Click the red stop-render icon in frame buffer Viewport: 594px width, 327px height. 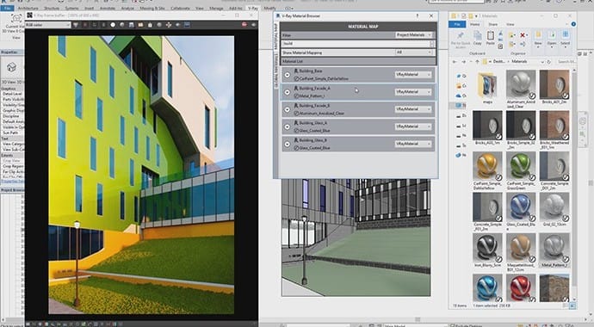coord(244,25)
